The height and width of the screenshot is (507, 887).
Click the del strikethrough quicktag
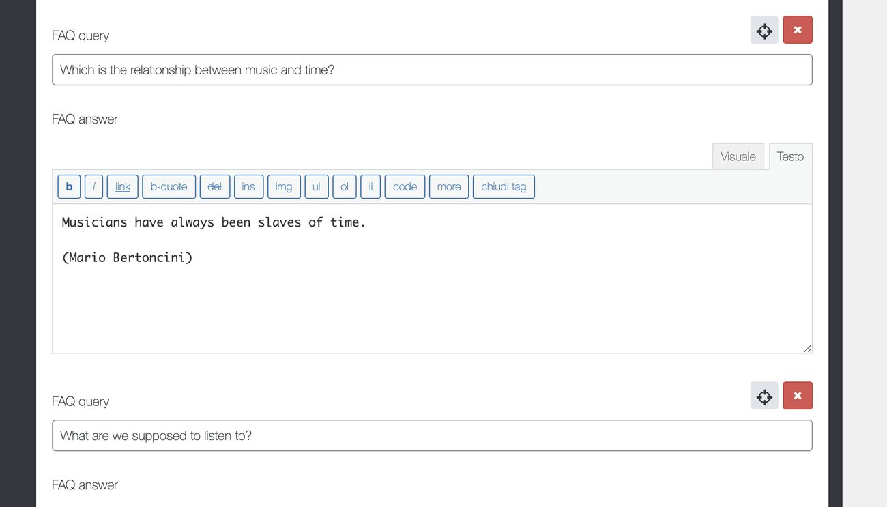(215, 187)
